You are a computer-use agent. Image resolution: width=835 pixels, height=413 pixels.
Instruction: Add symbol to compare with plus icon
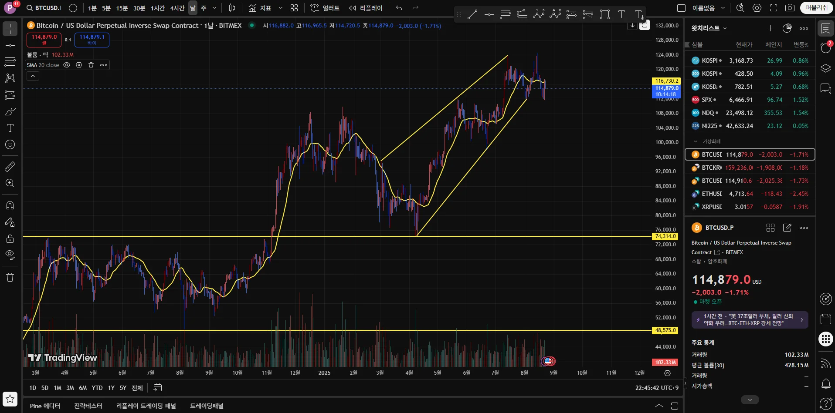73,8
